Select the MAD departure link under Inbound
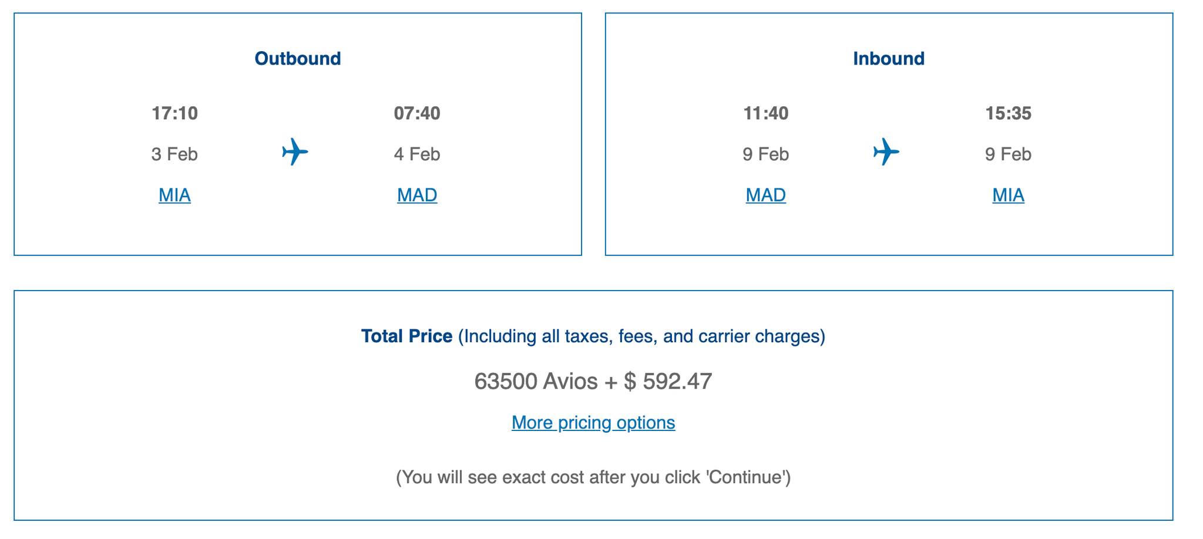The width and height of the screenshot is (1203, 539). [766, 194]
